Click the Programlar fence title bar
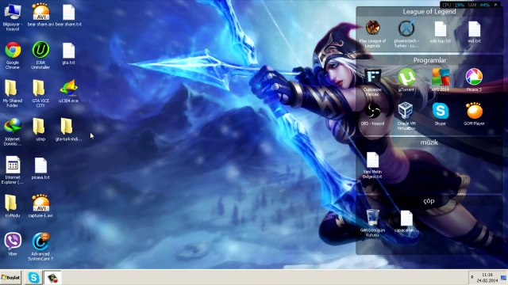This screenshot has height=285, width=508. point(429,60)
